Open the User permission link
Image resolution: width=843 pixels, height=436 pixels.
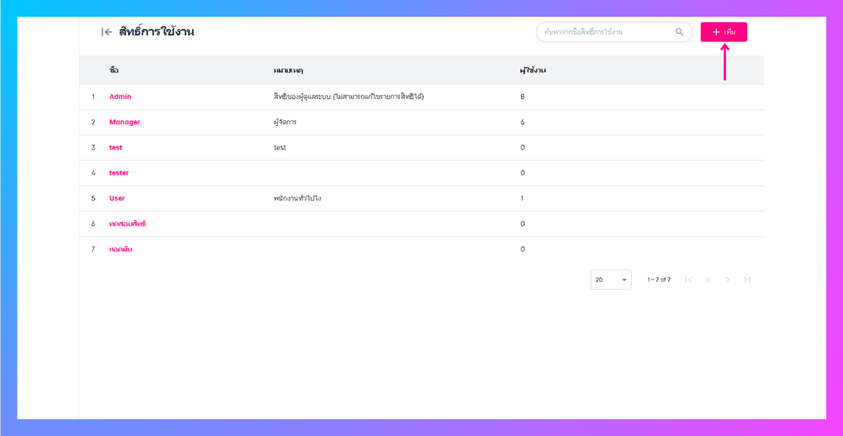tap(117, 198)
